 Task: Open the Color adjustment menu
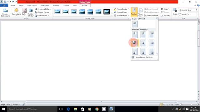pos(24,12)
